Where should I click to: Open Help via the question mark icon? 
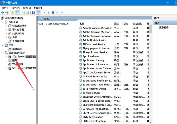[x=34, y=13]
